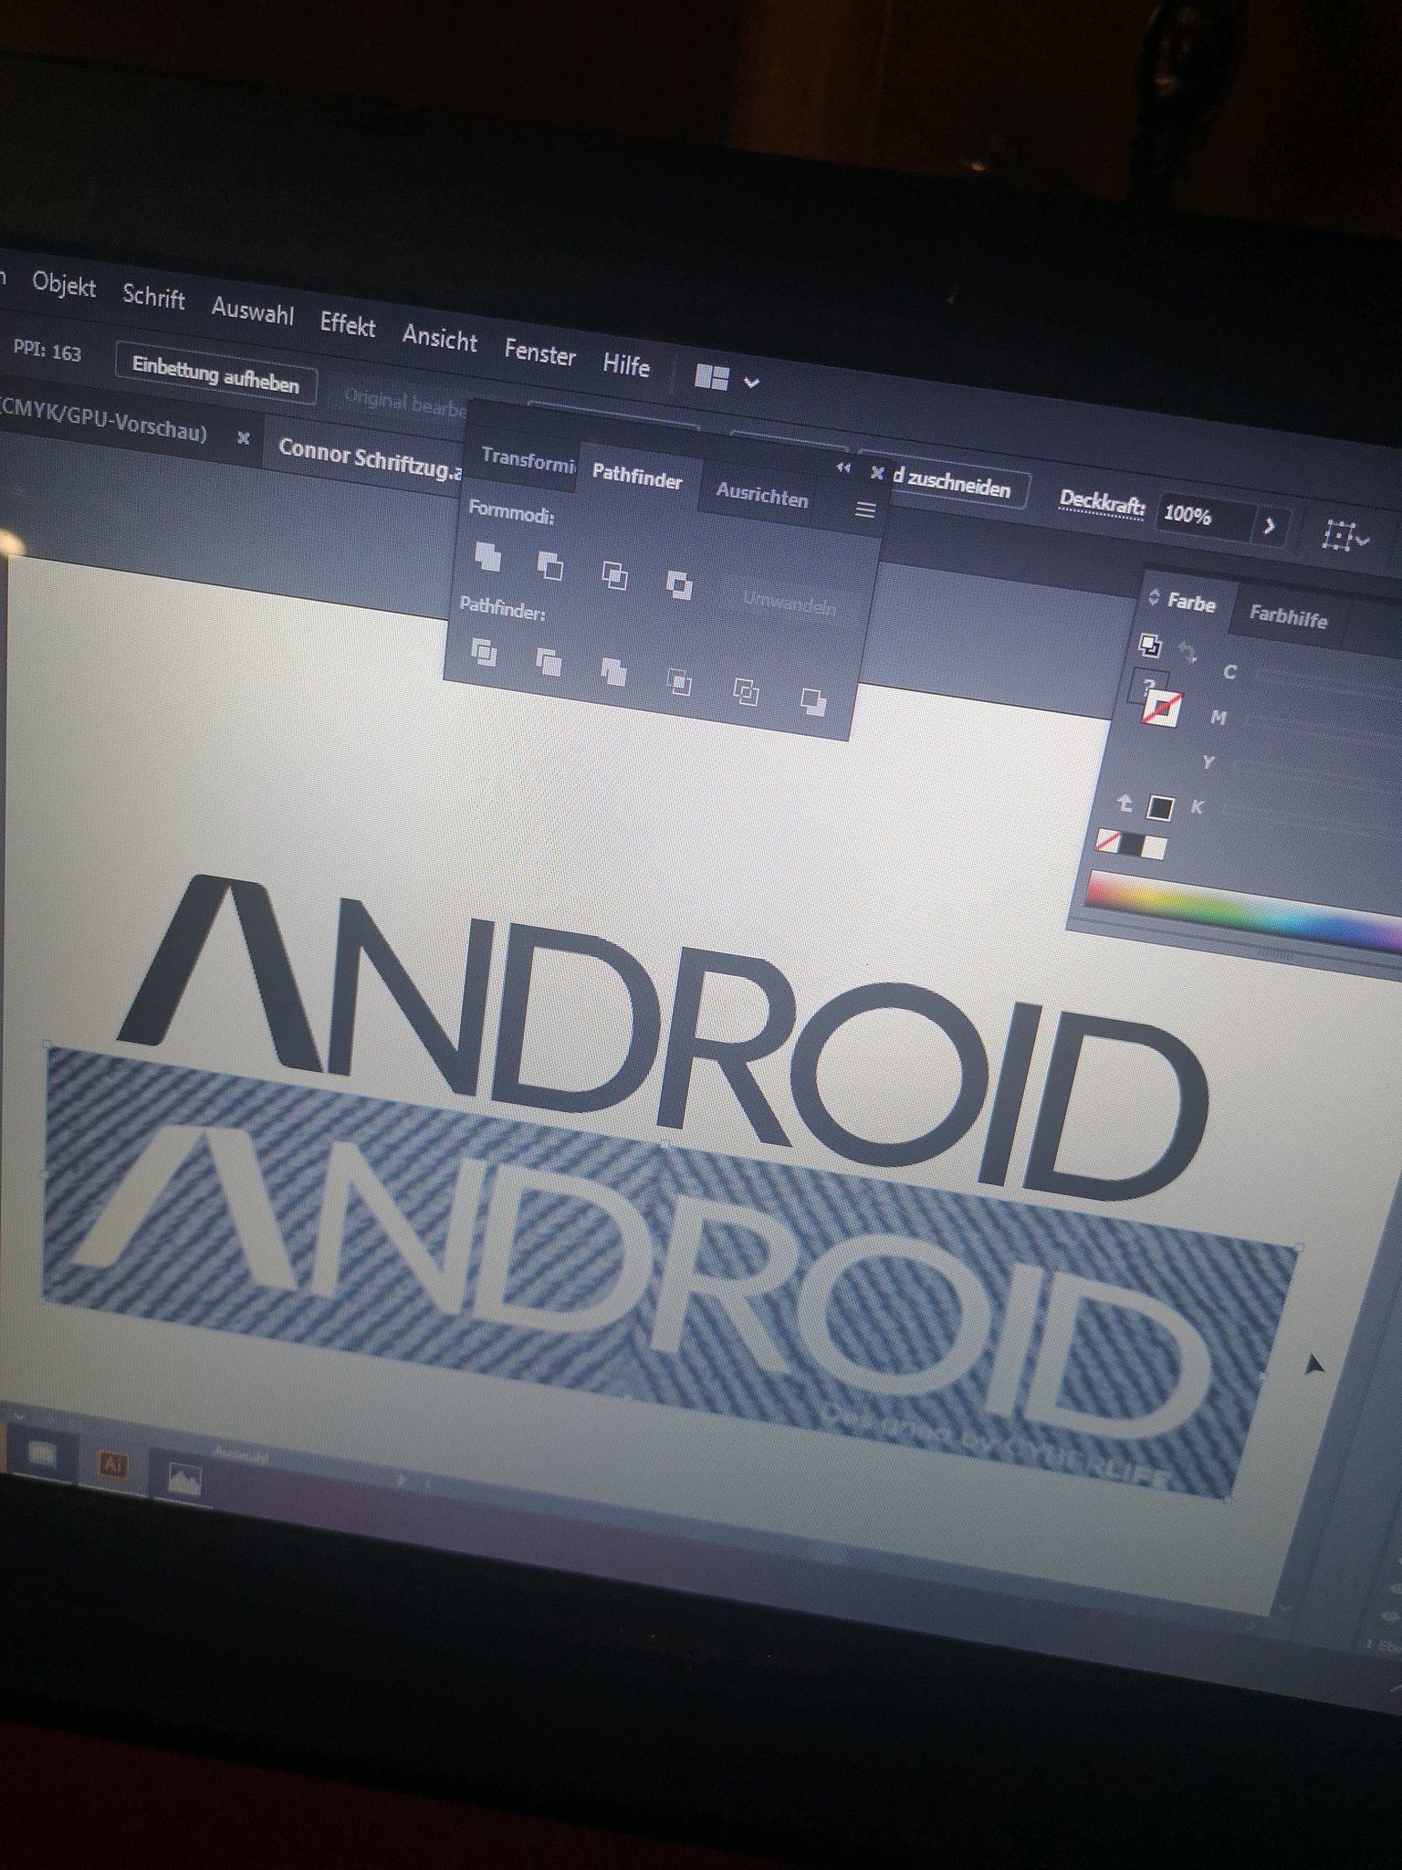Collapse the Pathfinder panel with double arrows
Image resolution: width=1402 pixels, height=1870 pixels.
click(x=842, y=467)
